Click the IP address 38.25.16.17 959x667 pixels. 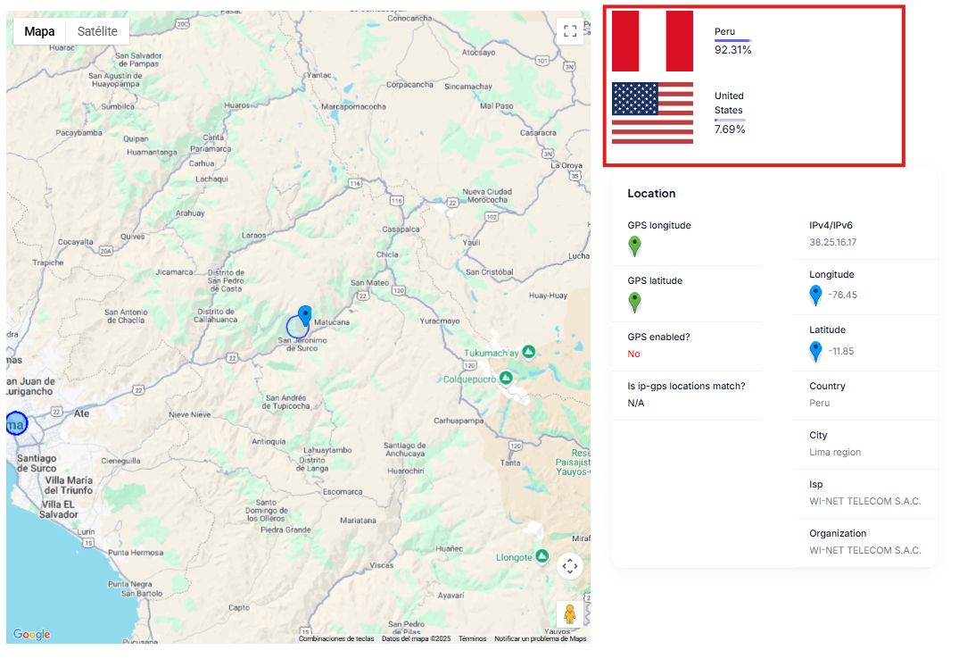coord(833,242)
